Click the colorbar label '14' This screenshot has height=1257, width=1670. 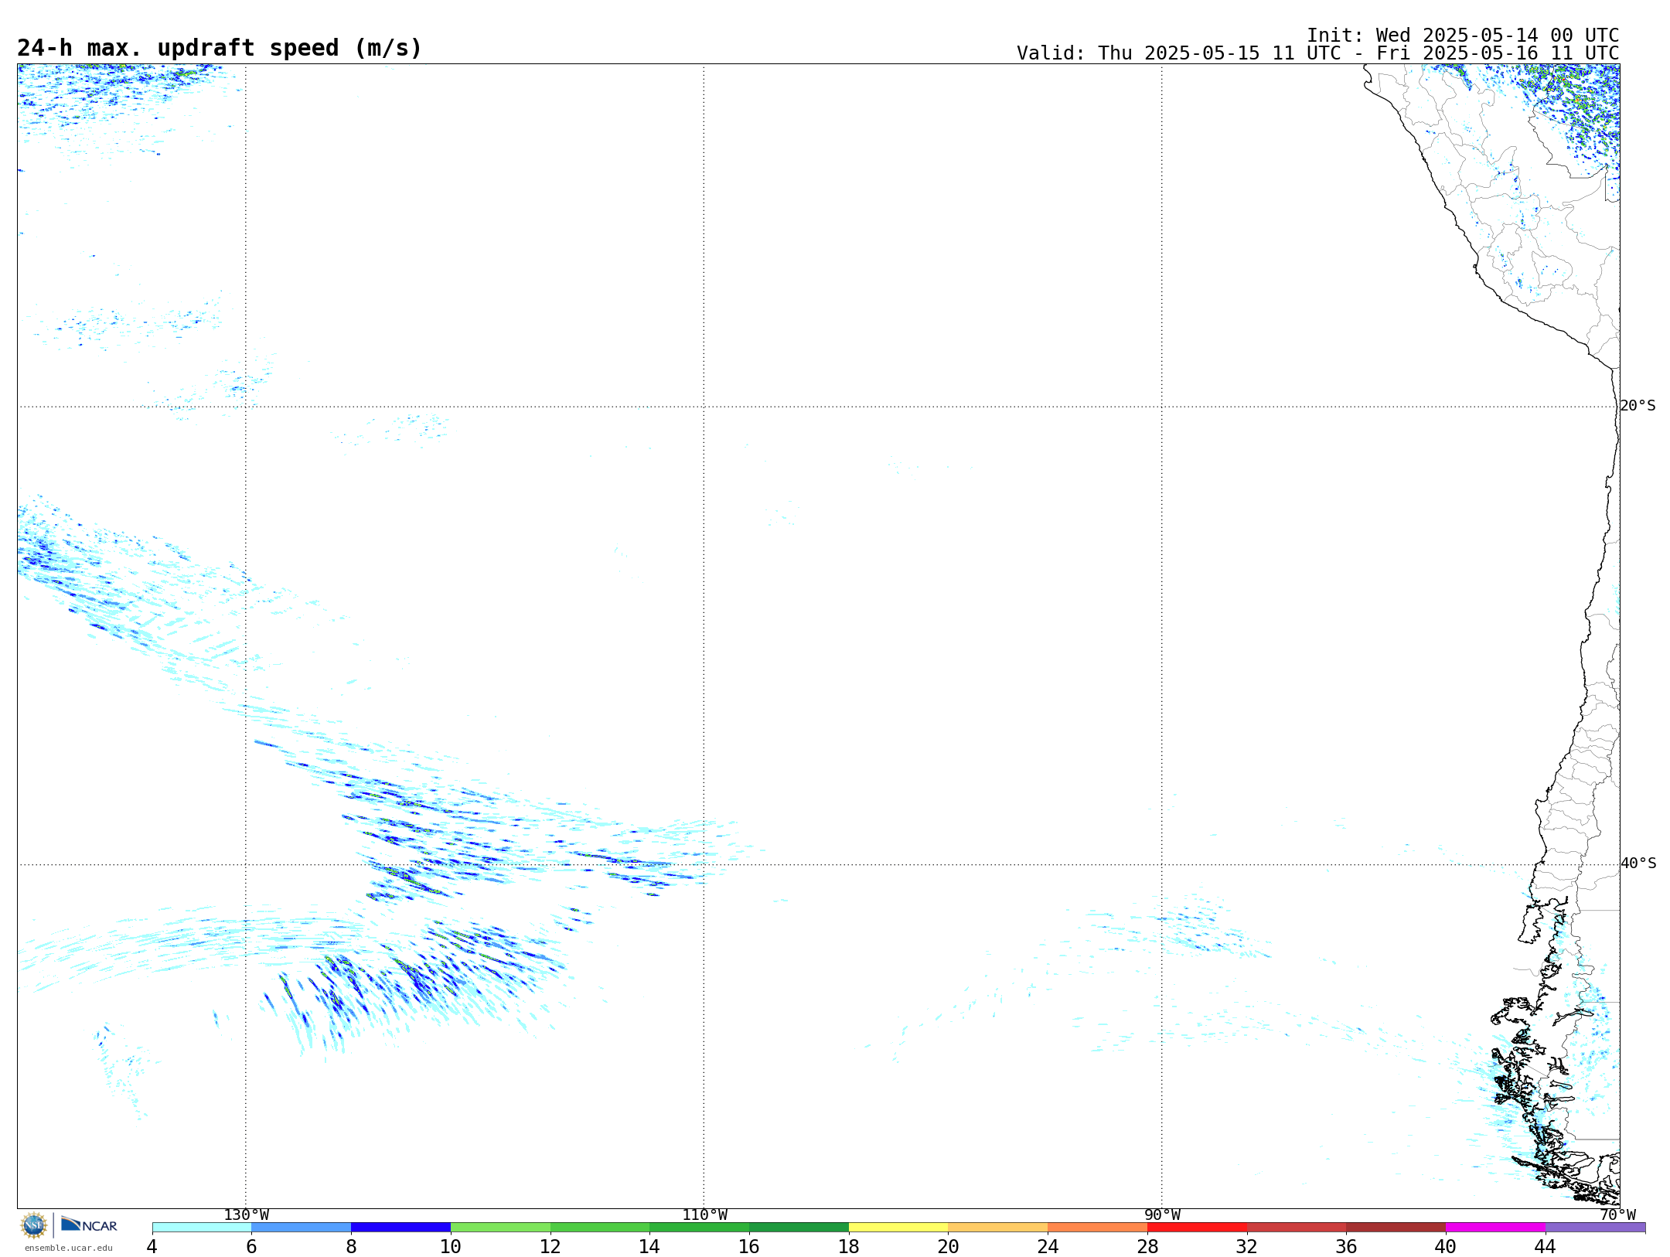(x=649, y=1246)
